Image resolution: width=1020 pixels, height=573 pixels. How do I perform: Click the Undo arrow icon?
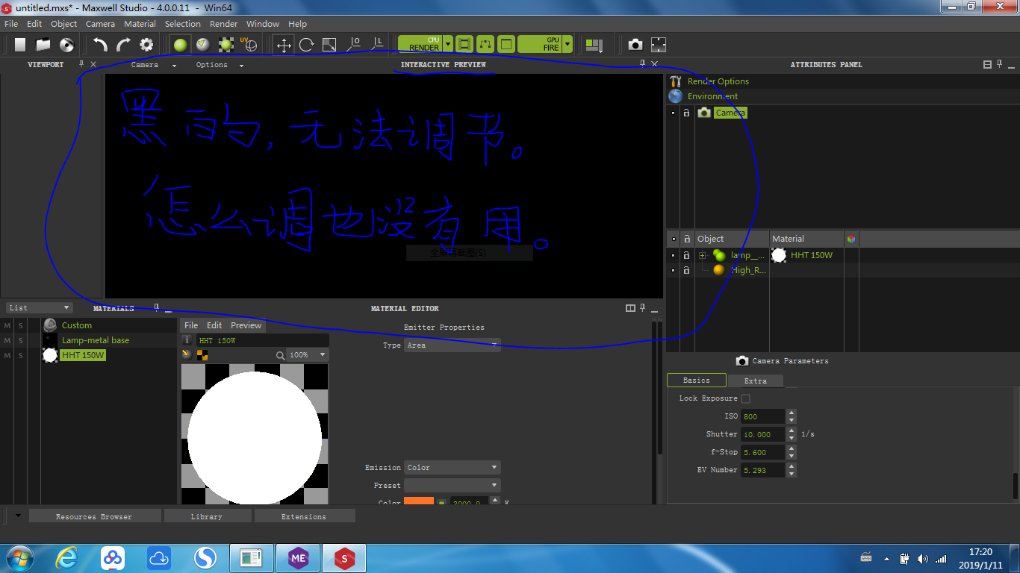(x=100, y=45)
